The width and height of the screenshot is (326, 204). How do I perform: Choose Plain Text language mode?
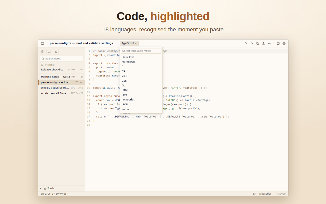click(x=141, y=57)
